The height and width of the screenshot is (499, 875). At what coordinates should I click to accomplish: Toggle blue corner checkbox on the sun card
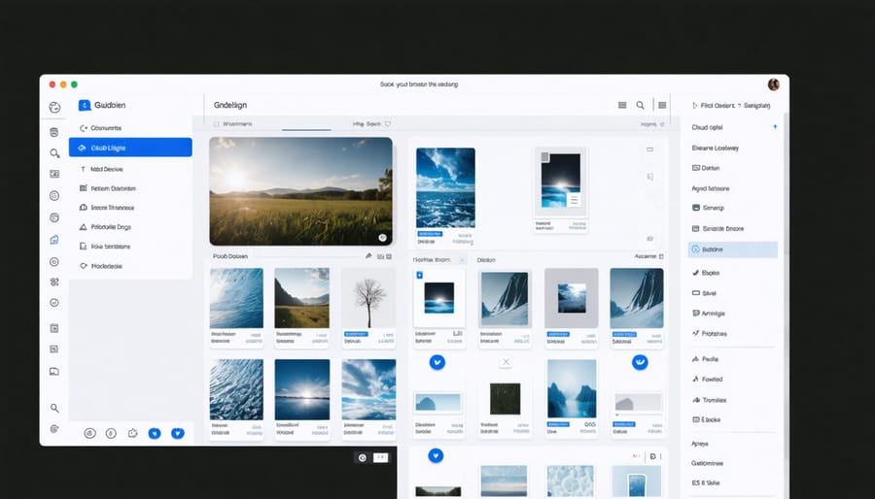[x=420, y=275]
